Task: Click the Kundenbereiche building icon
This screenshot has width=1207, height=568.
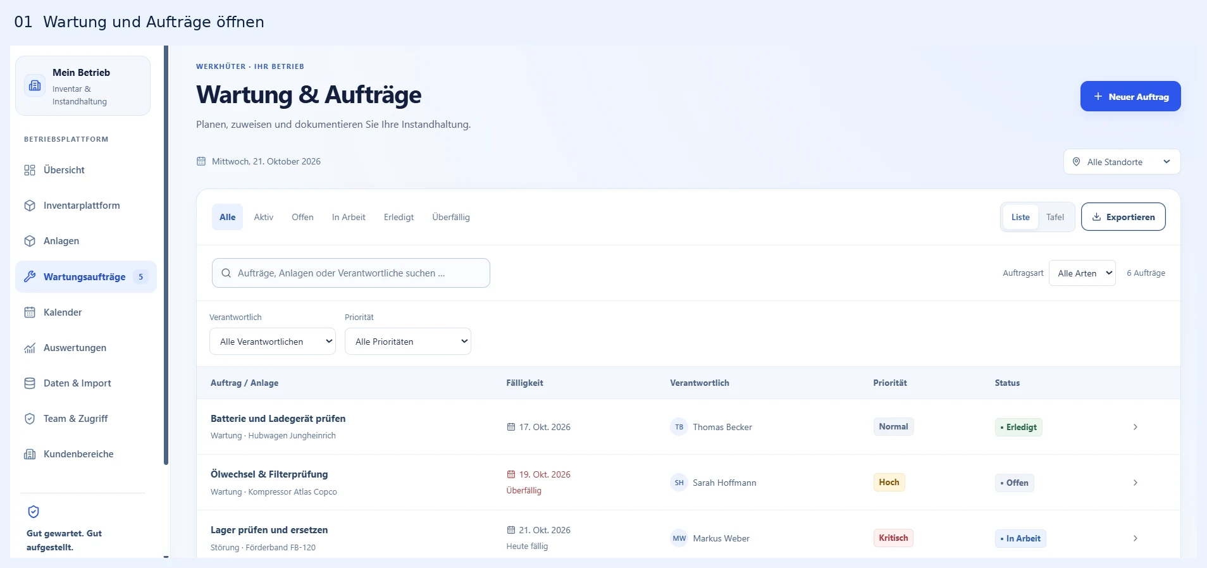Action: point(30,454)
